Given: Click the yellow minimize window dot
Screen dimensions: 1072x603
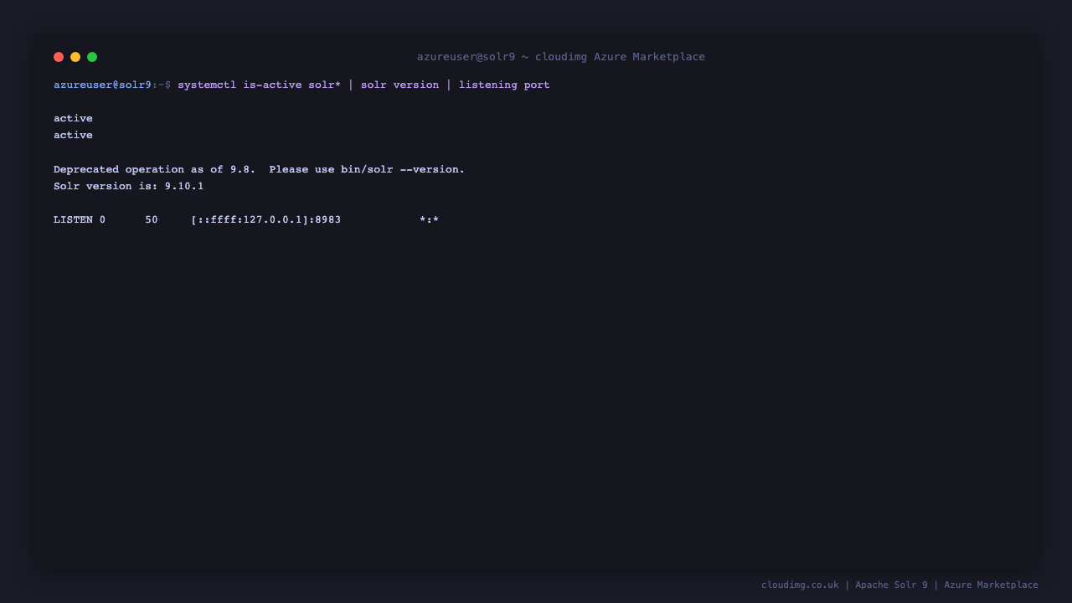Looking at the screenshot, I should click(75, 57).
